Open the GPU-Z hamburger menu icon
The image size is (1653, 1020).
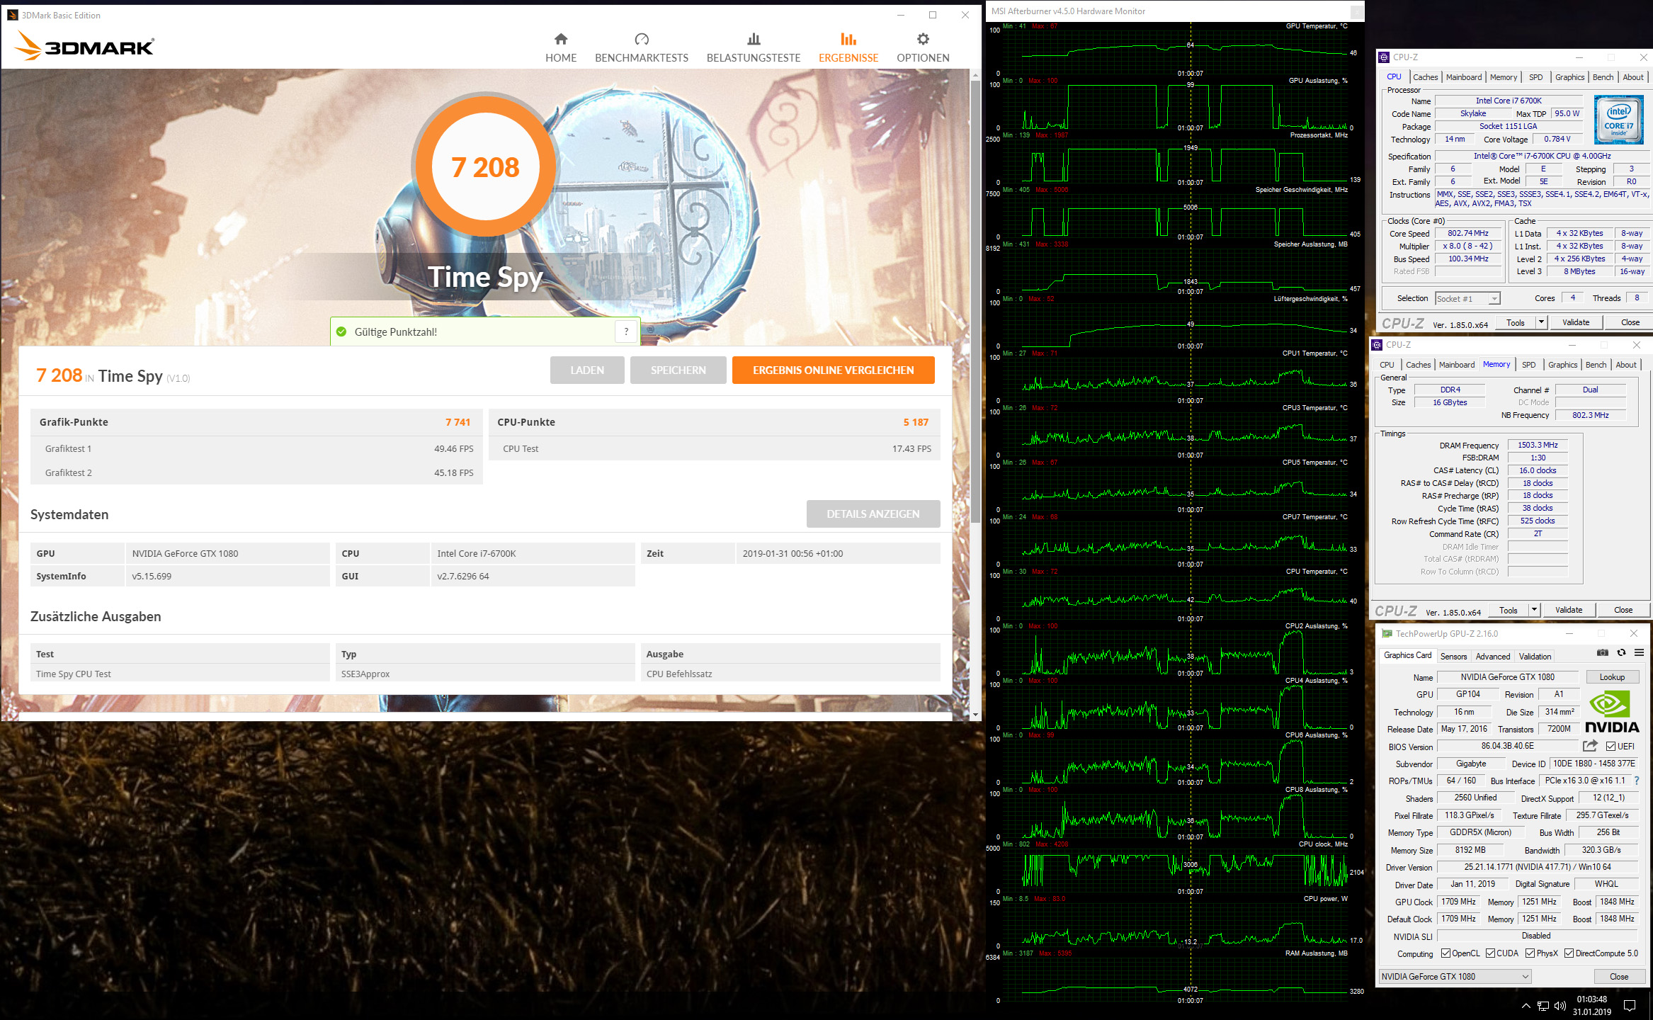click(x=1639, y=652)
